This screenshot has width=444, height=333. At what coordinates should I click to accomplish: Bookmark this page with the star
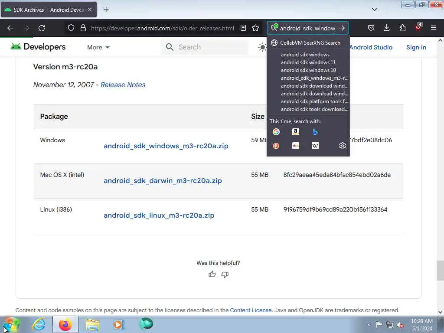255,28
